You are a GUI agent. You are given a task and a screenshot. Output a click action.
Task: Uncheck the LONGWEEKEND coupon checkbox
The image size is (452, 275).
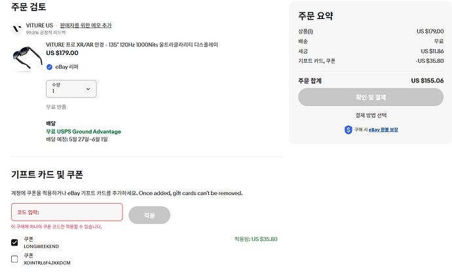click(14, 242)
